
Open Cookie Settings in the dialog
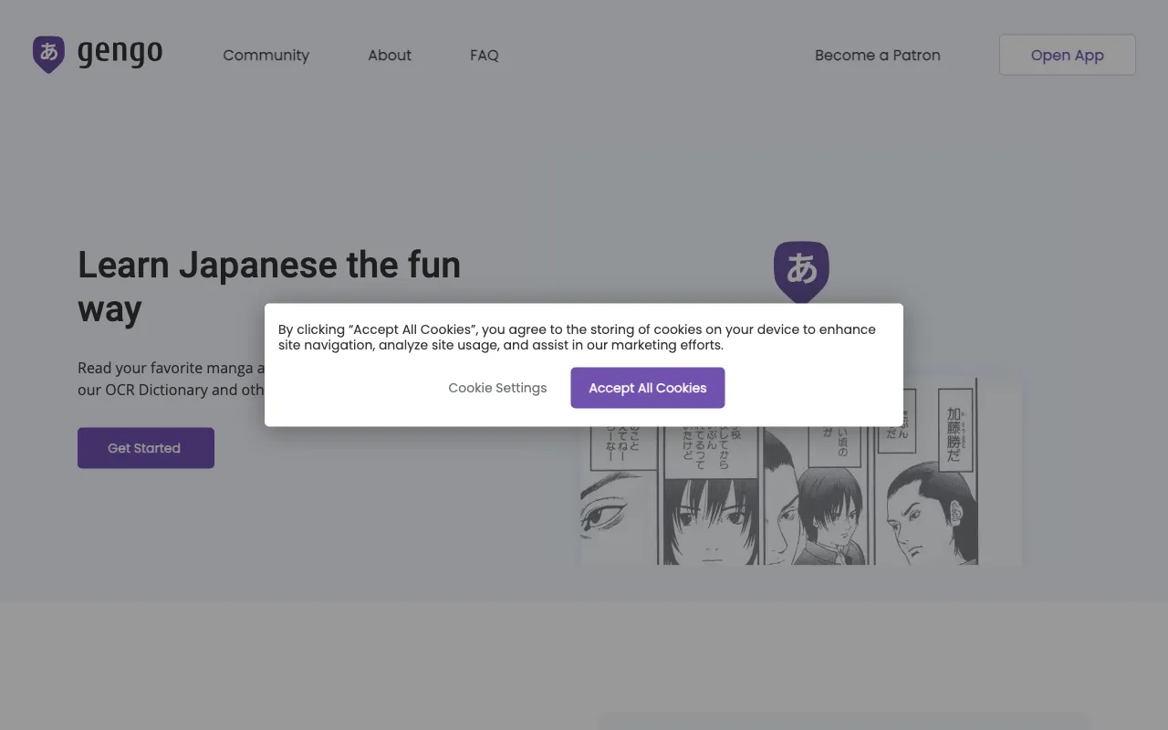(497, 388)
